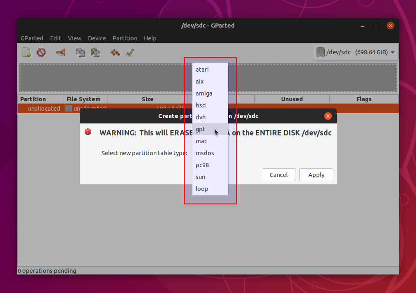This screenshot has width=416, height=293.
Task: Click the Paste partition toolbar icon
Action: 95,52
